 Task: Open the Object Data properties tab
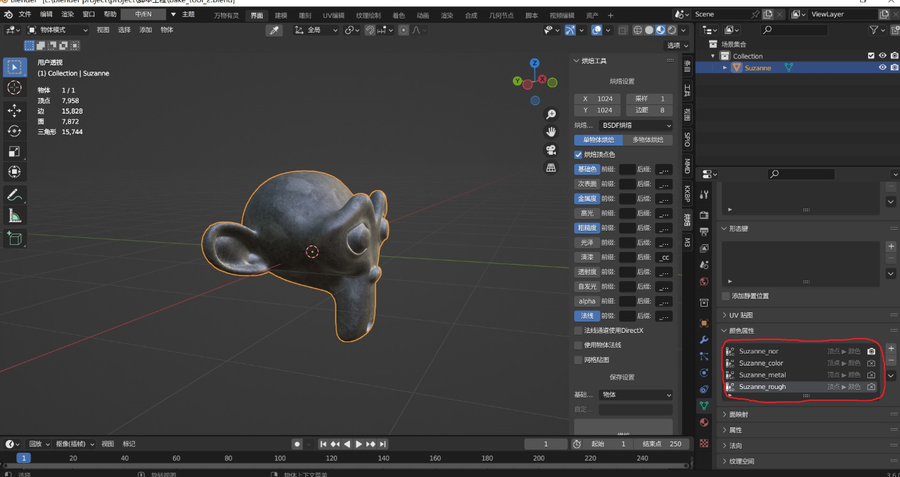pos(704,405)
